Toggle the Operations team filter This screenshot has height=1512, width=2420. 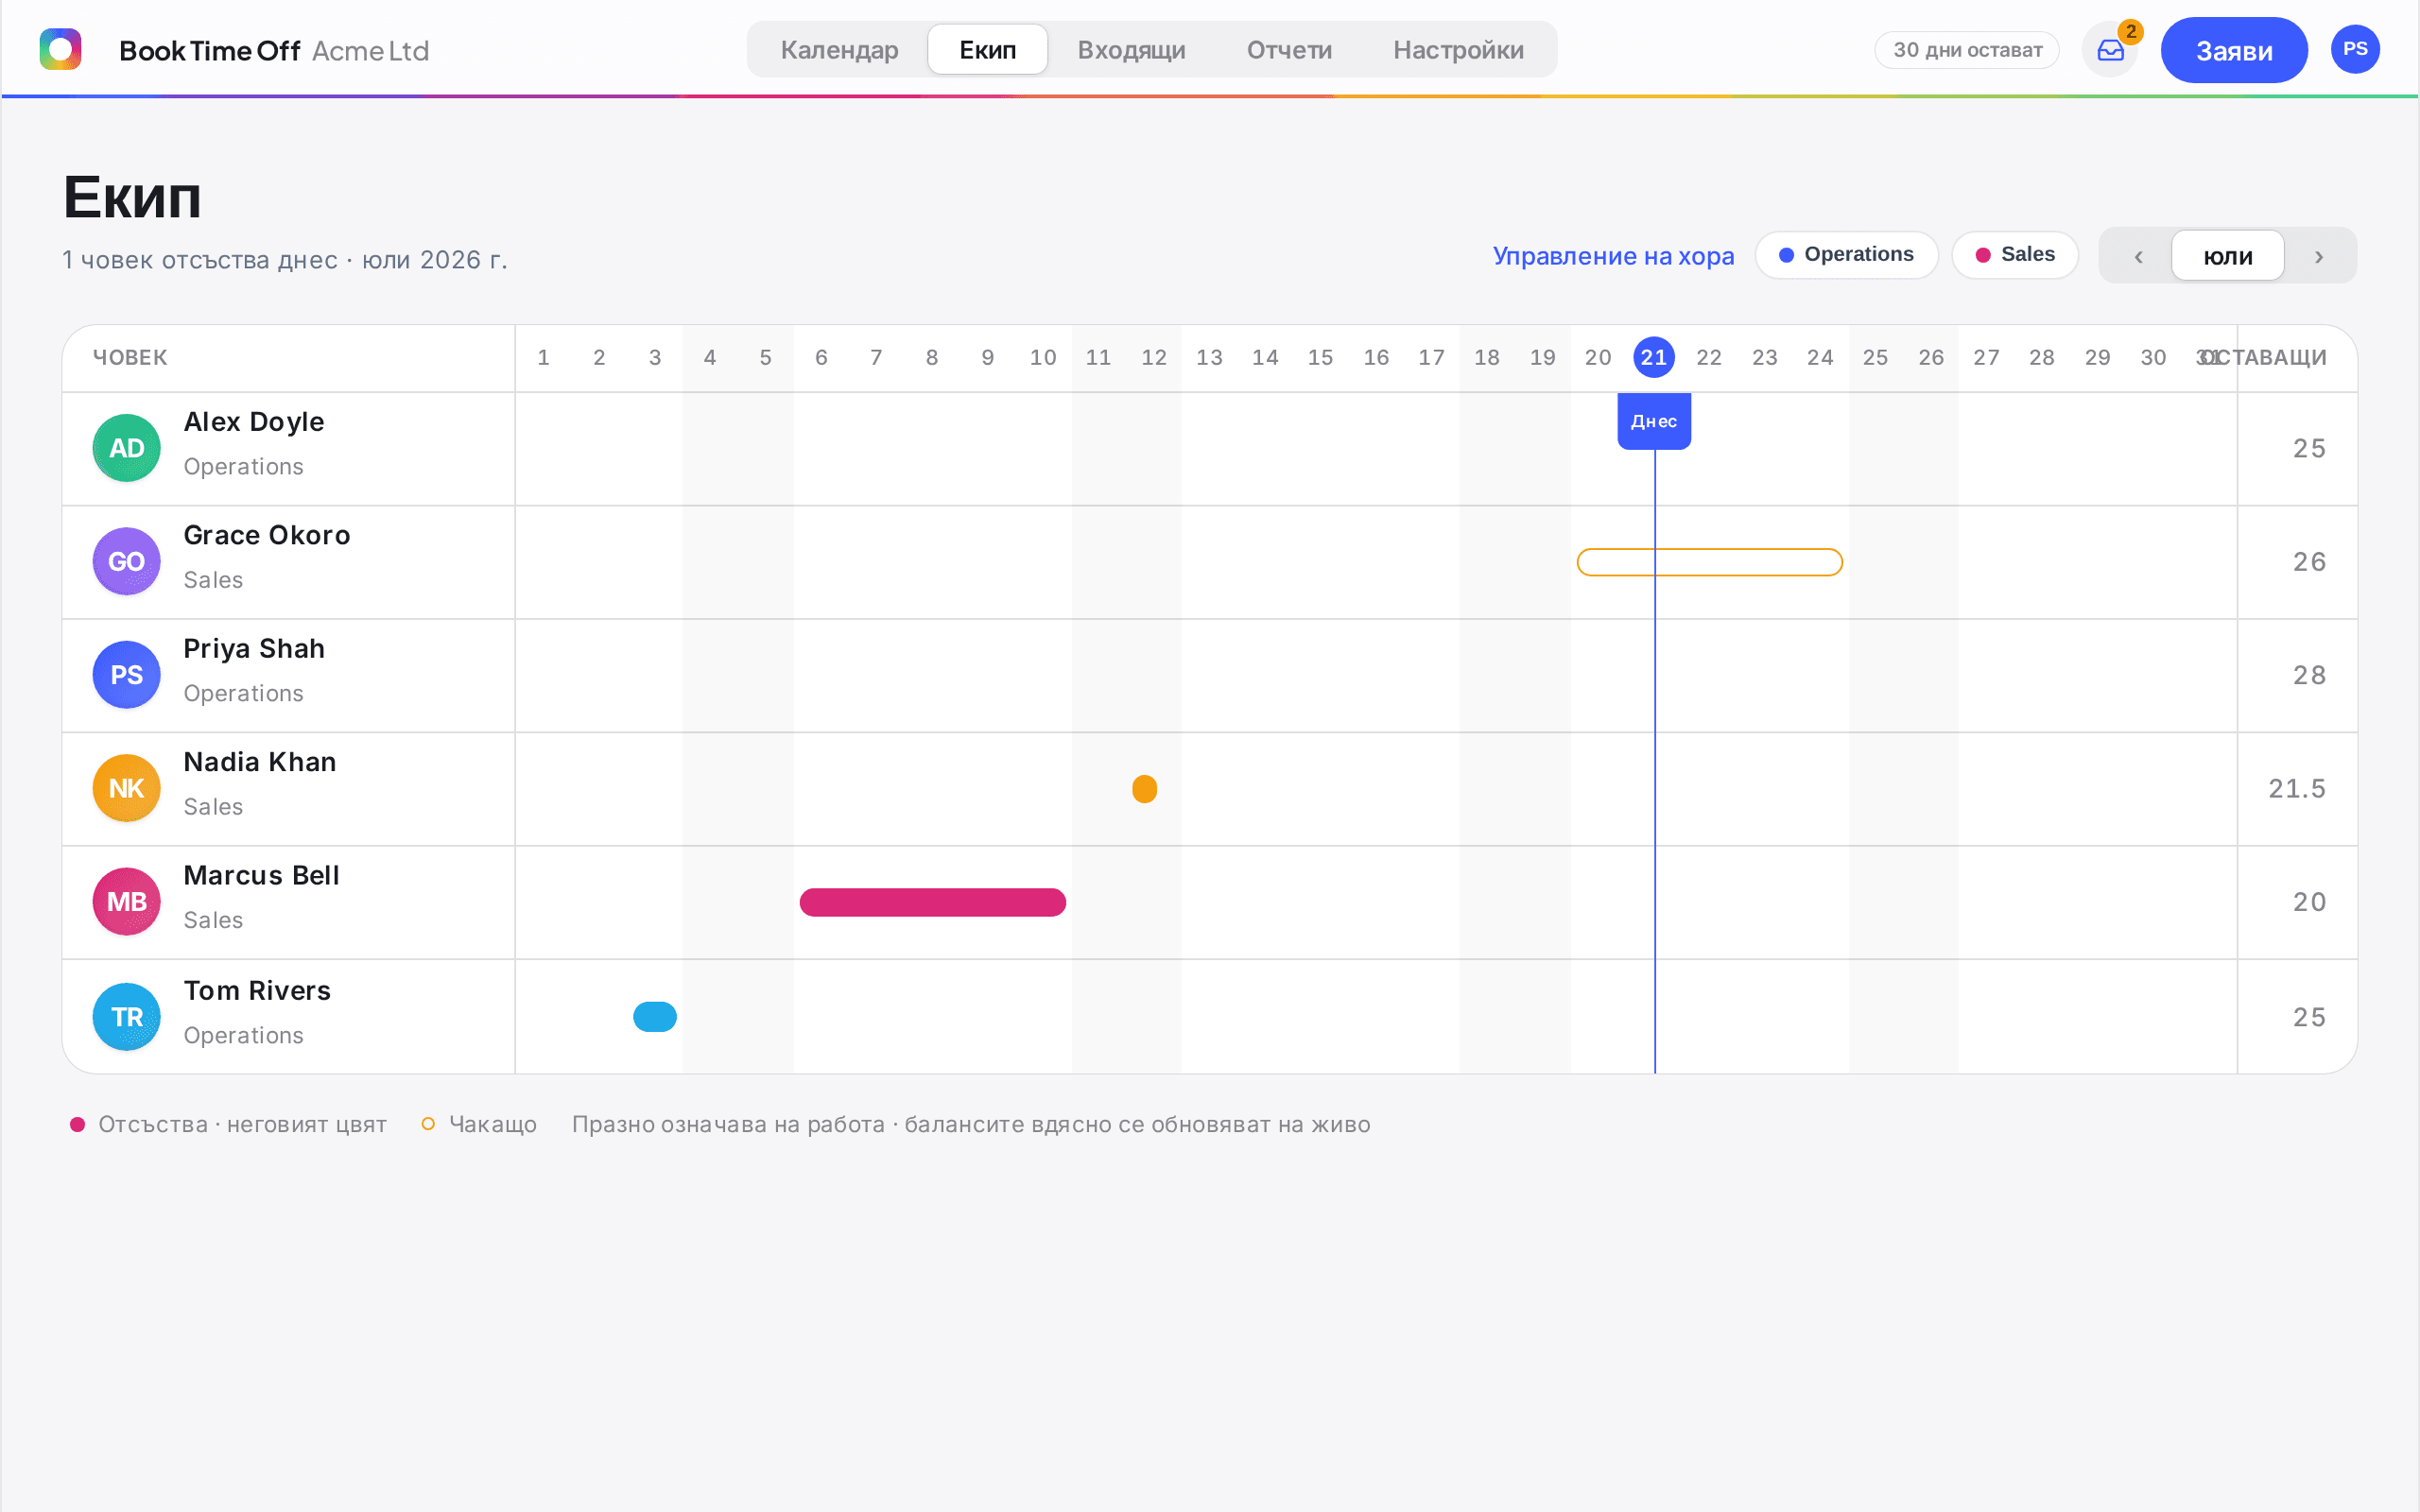coord(1846,255)
